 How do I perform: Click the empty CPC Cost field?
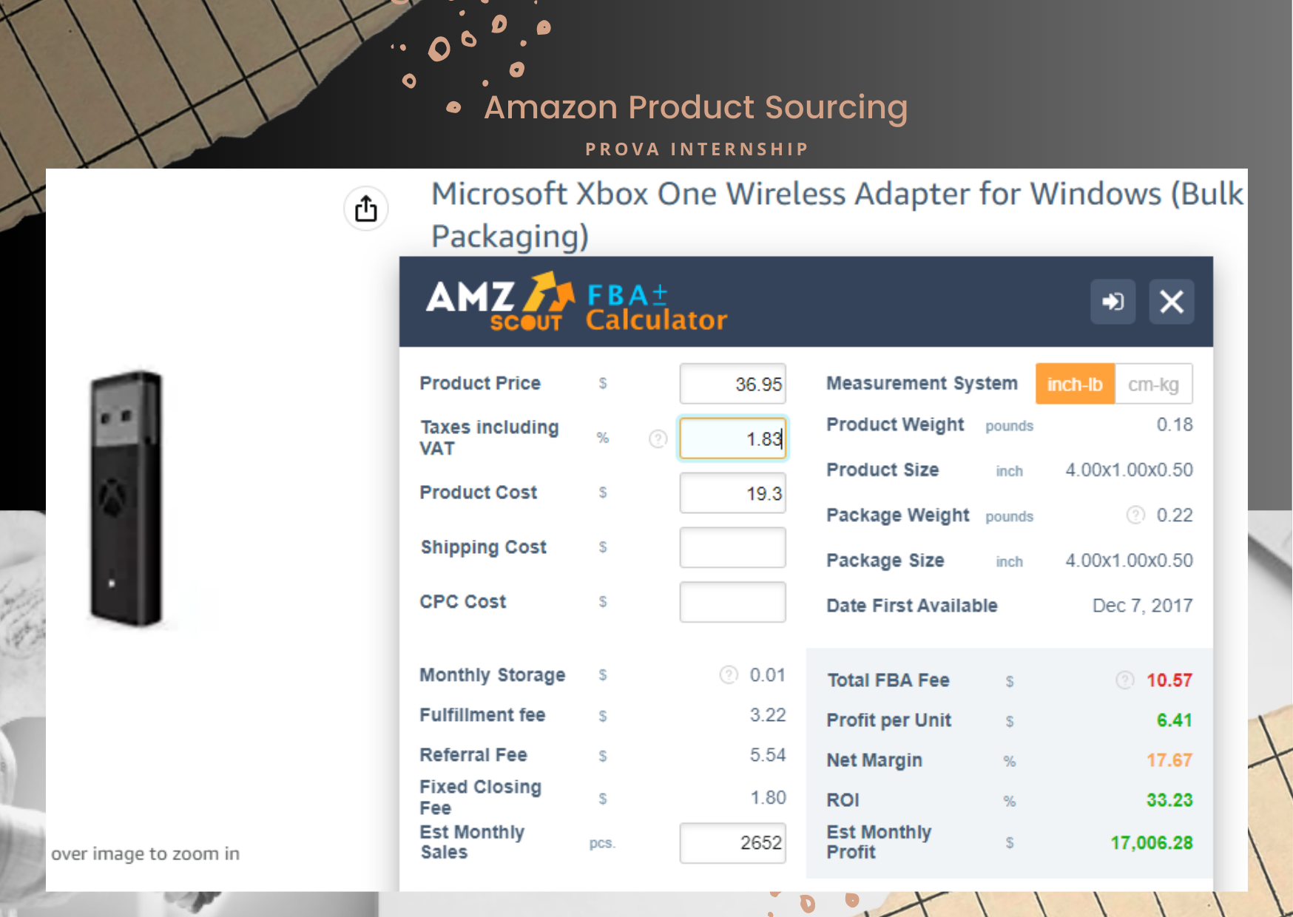click(732, 602)
